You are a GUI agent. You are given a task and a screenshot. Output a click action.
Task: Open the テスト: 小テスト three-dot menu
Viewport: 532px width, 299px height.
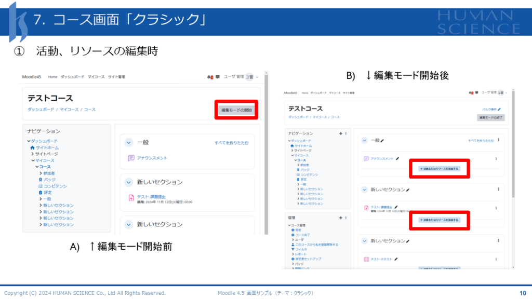click(x=496, y=260)
